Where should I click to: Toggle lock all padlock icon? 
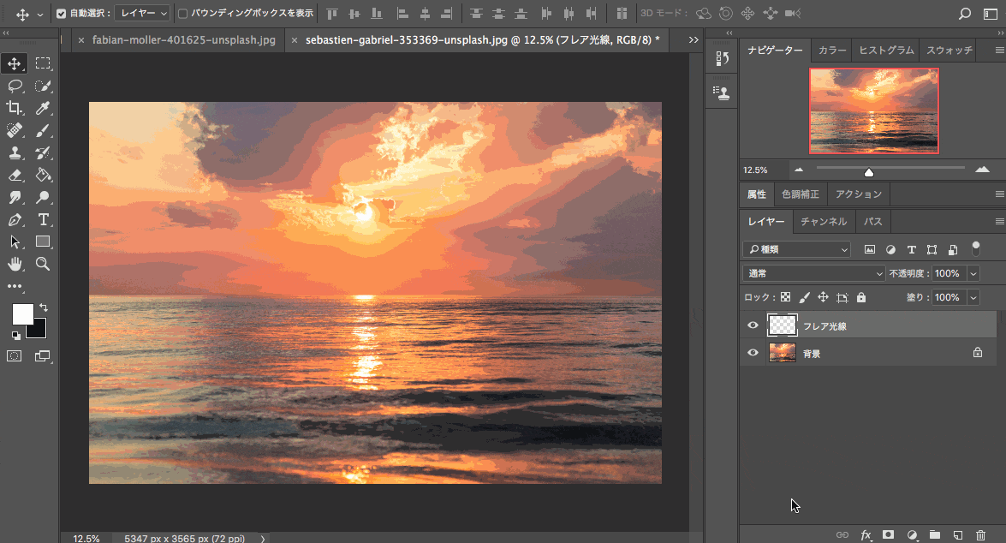click(861, 297)
